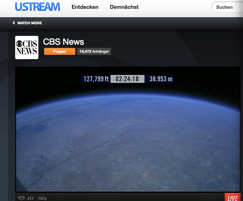
Task: Click the live video player
Action: point(128,129)
